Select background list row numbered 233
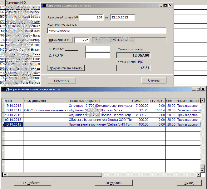Viewport: 207px width, 189px height. click(x=20, y=21)
